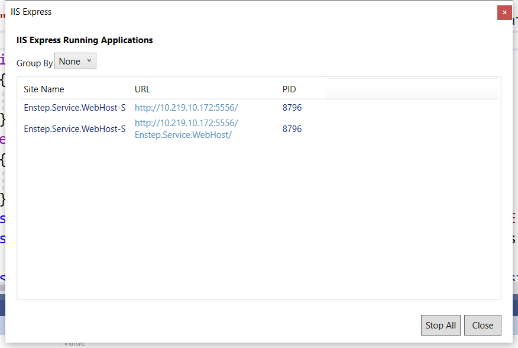The height and width of the screenshot is (348, 518).
Task: Click the URL column header
Action: tap(142, 89)
